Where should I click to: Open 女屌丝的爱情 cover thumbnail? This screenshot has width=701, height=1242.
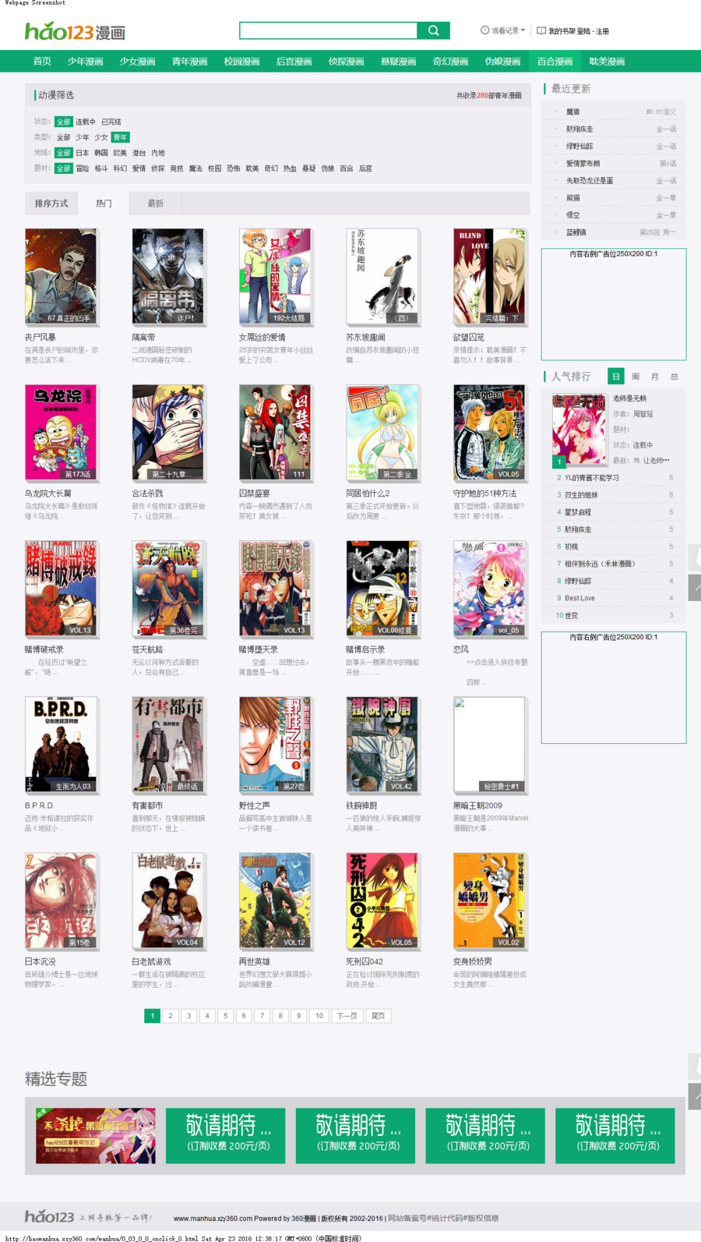pos(275,277)
